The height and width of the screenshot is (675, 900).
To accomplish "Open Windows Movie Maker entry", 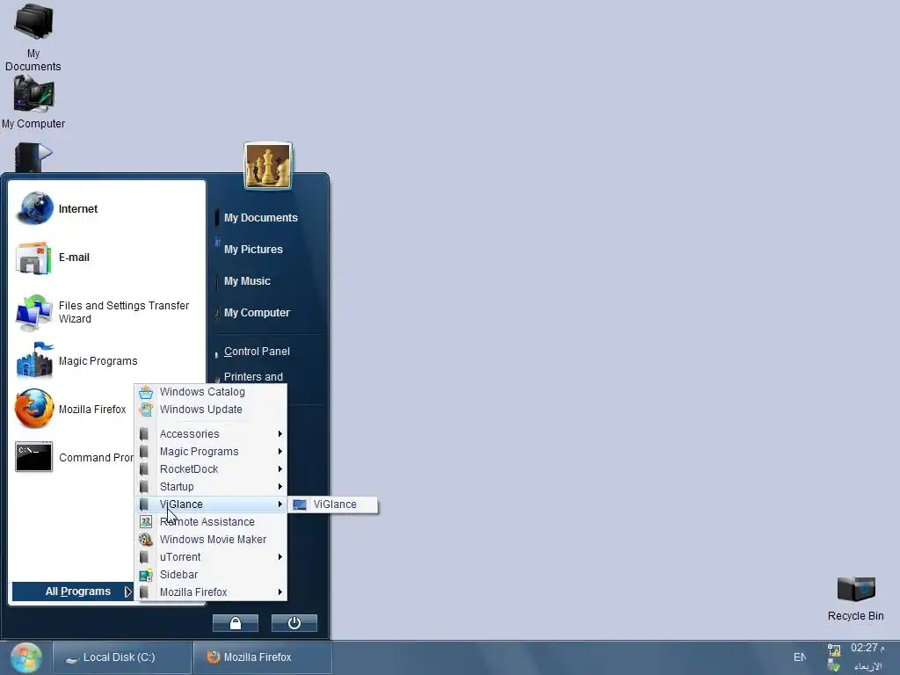I will [211, 540].
